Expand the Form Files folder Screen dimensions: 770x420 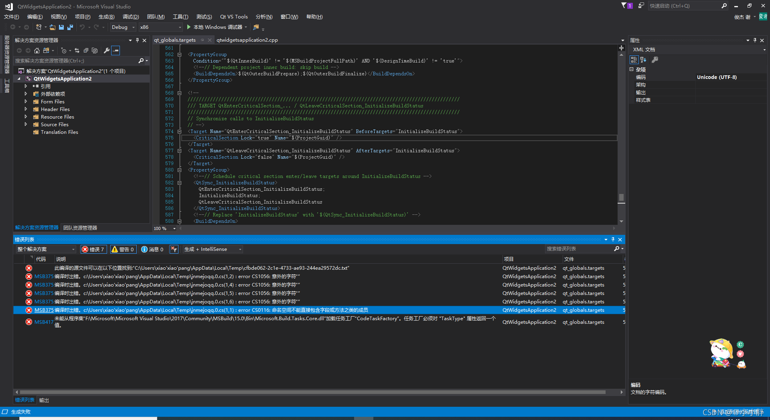point(26,101)
